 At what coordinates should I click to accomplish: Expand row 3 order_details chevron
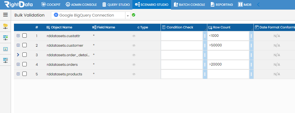(x=18, y=55)
